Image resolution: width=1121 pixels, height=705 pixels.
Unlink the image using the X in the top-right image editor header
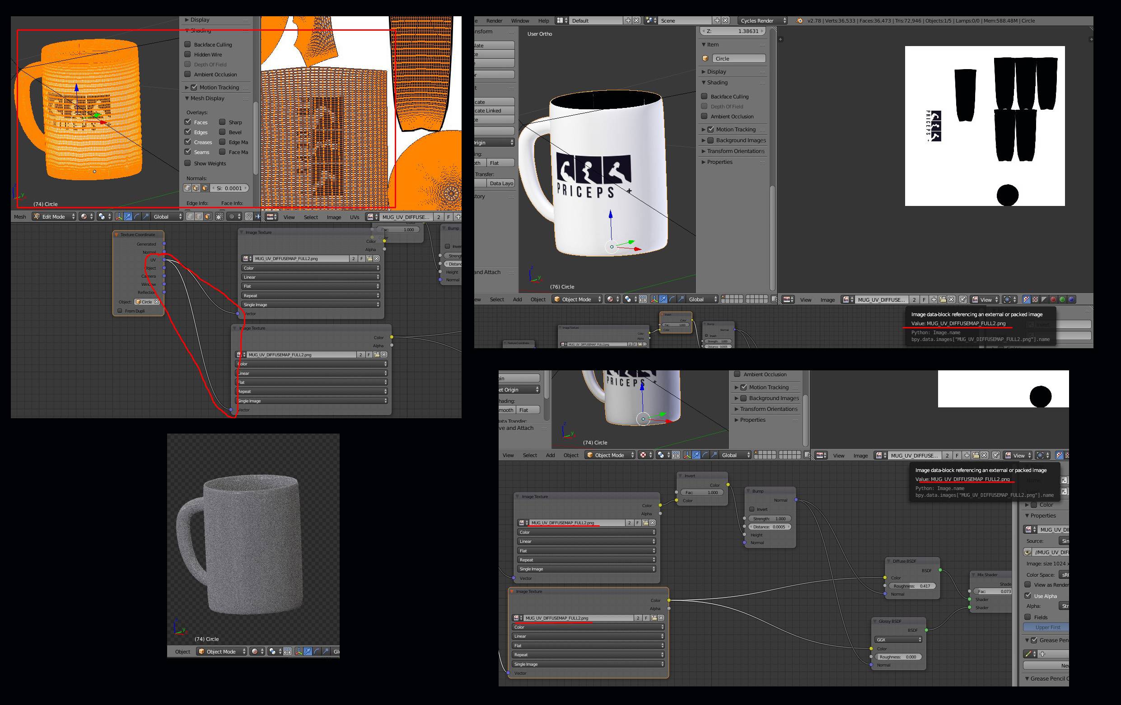(x=952, y=299)
